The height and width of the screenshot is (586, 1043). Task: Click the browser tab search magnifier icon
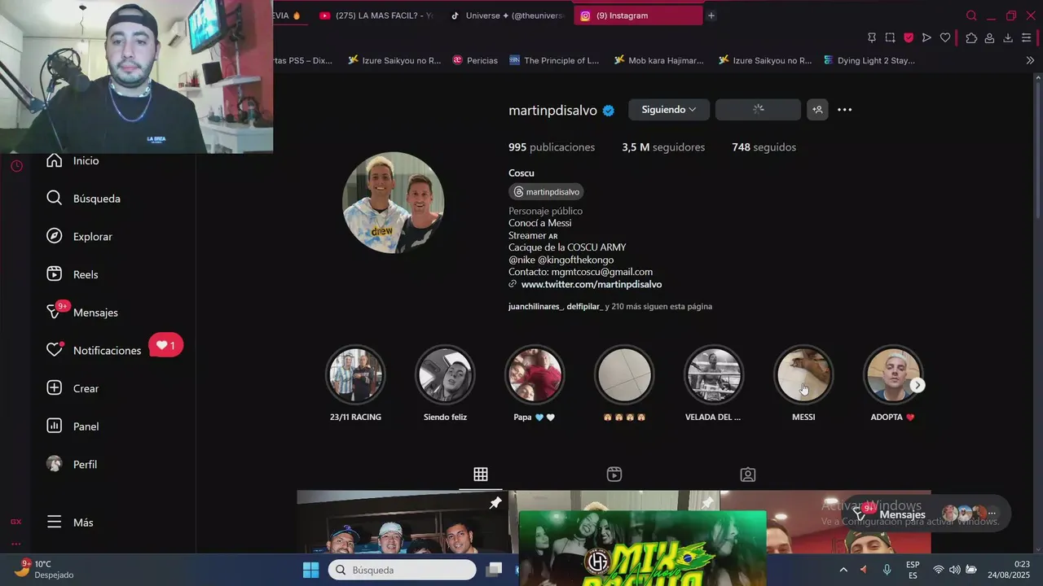(971, 15)
